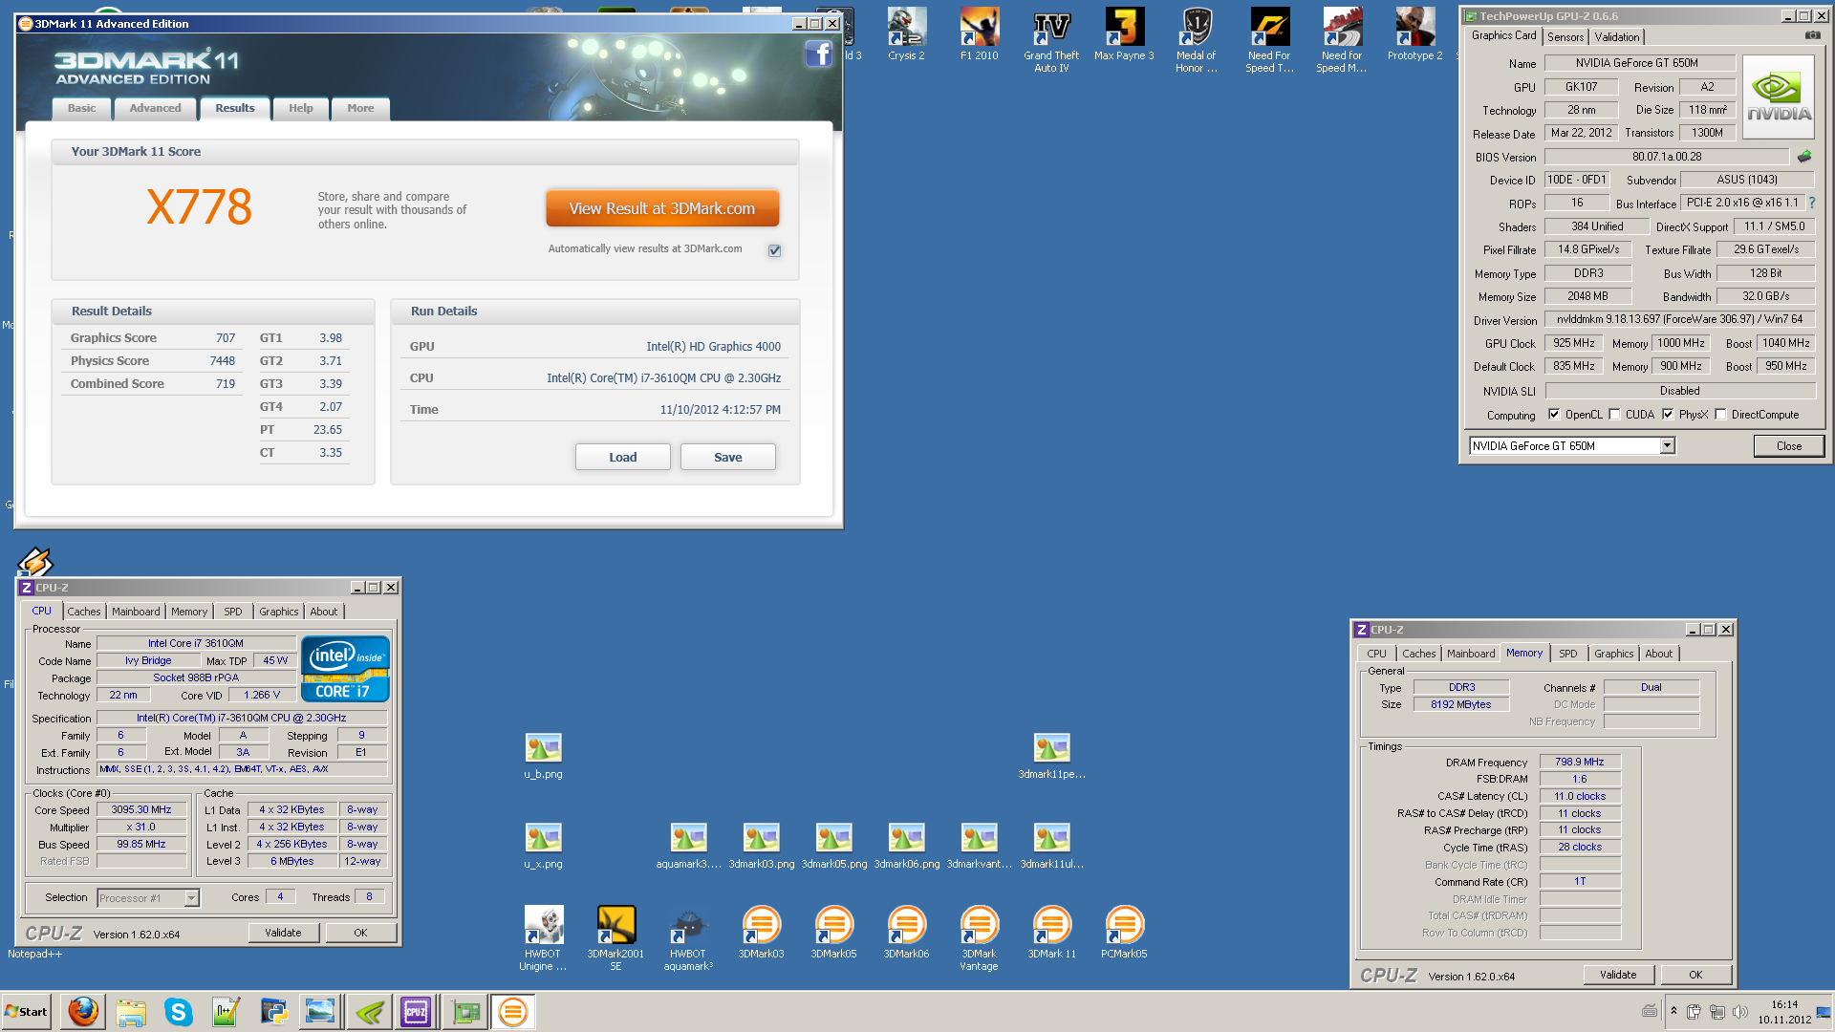Click the Name field in GPU-Z
1835x1032 pixels.
click(x=1640, y=63)
